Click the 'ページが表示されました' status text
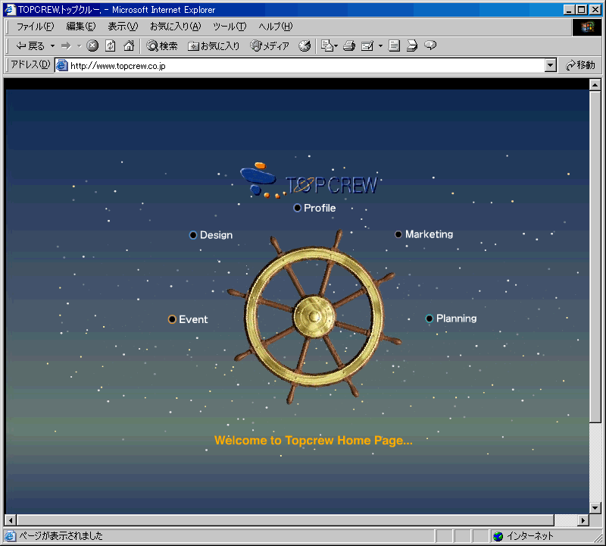 point(61,536)
